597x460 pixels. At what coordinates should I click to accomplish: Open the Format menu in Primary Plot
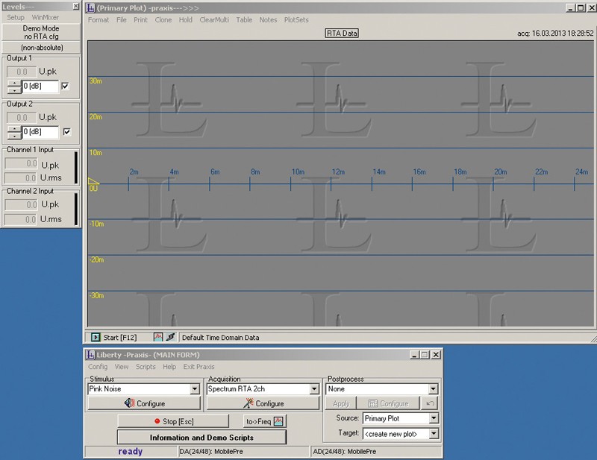99,20
